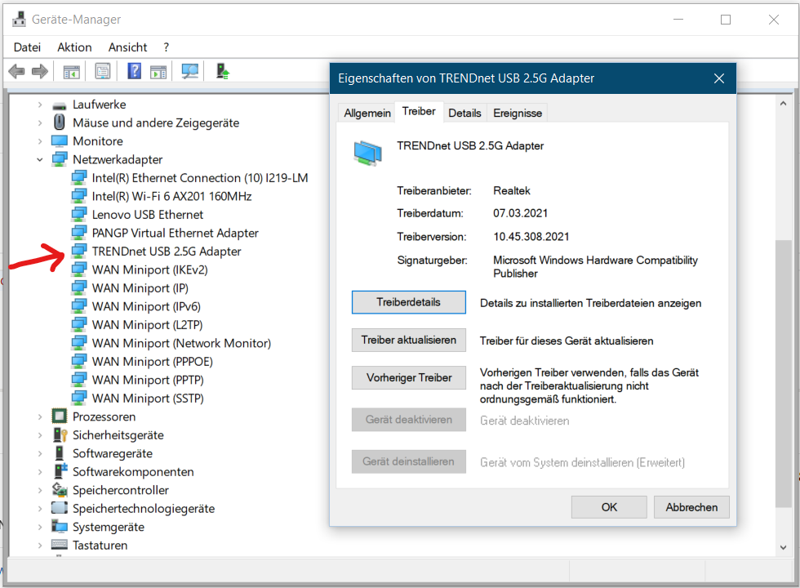Scan for hardware changes with the monitor icon
The height and width of the screenshot is (588, 800).
[189, 72]
